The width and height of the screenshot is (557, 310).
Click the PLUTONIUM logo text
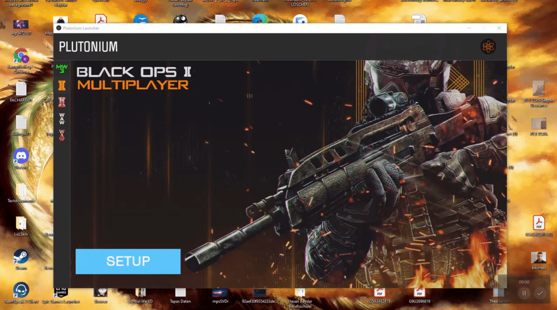[x=88, y=47]
